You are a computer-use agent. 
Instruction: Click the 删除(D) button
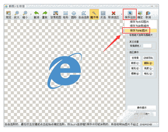148,63
